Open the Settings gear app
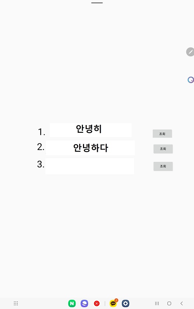Image resolution: width=194 pixels, height=309 pixels. [125, 303]
